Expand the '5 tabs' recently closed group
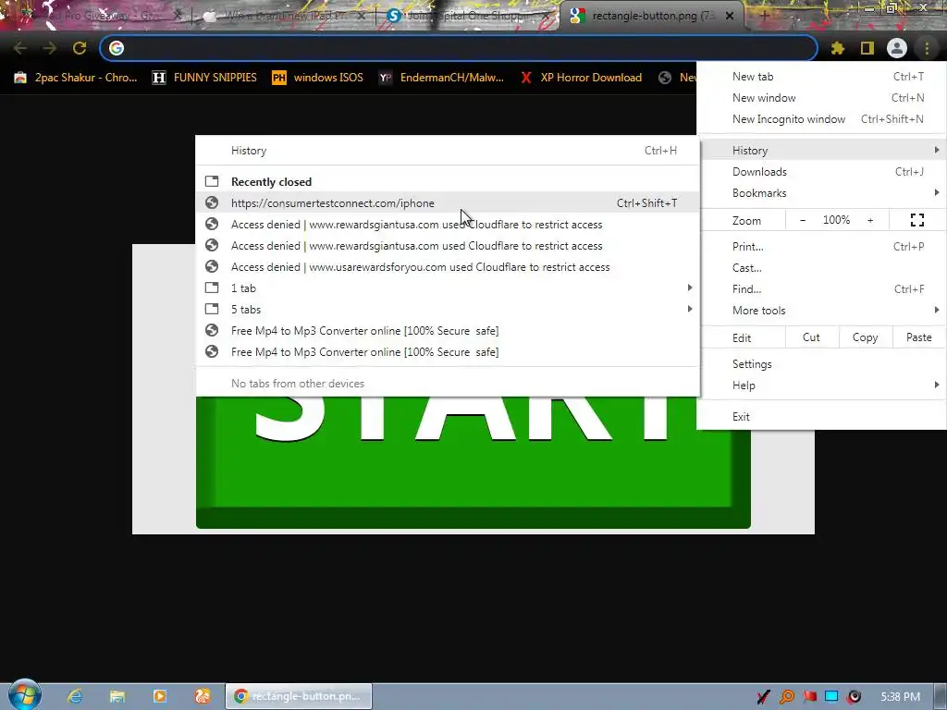The image size is (947, 710). pyautogui.click(x=448, y=309)
